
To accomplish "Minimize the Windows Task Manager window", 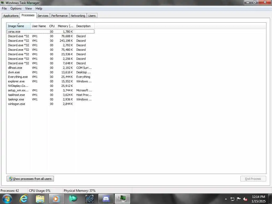I will pyautogui.click(x=248, y=2).
